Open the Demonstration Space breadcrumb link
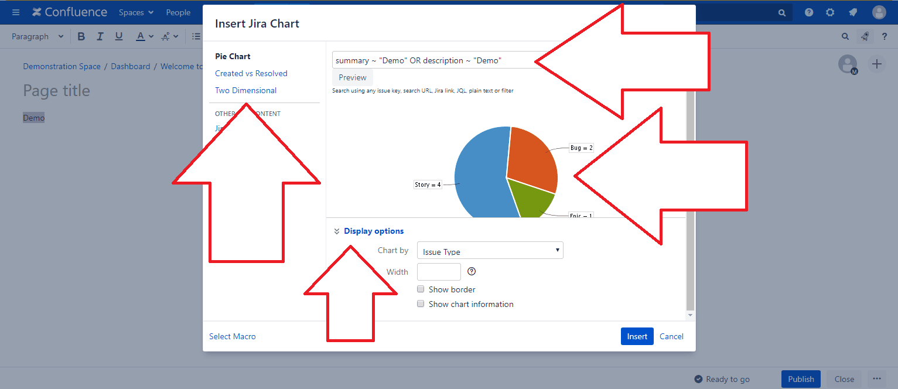 tap(62, 66)
